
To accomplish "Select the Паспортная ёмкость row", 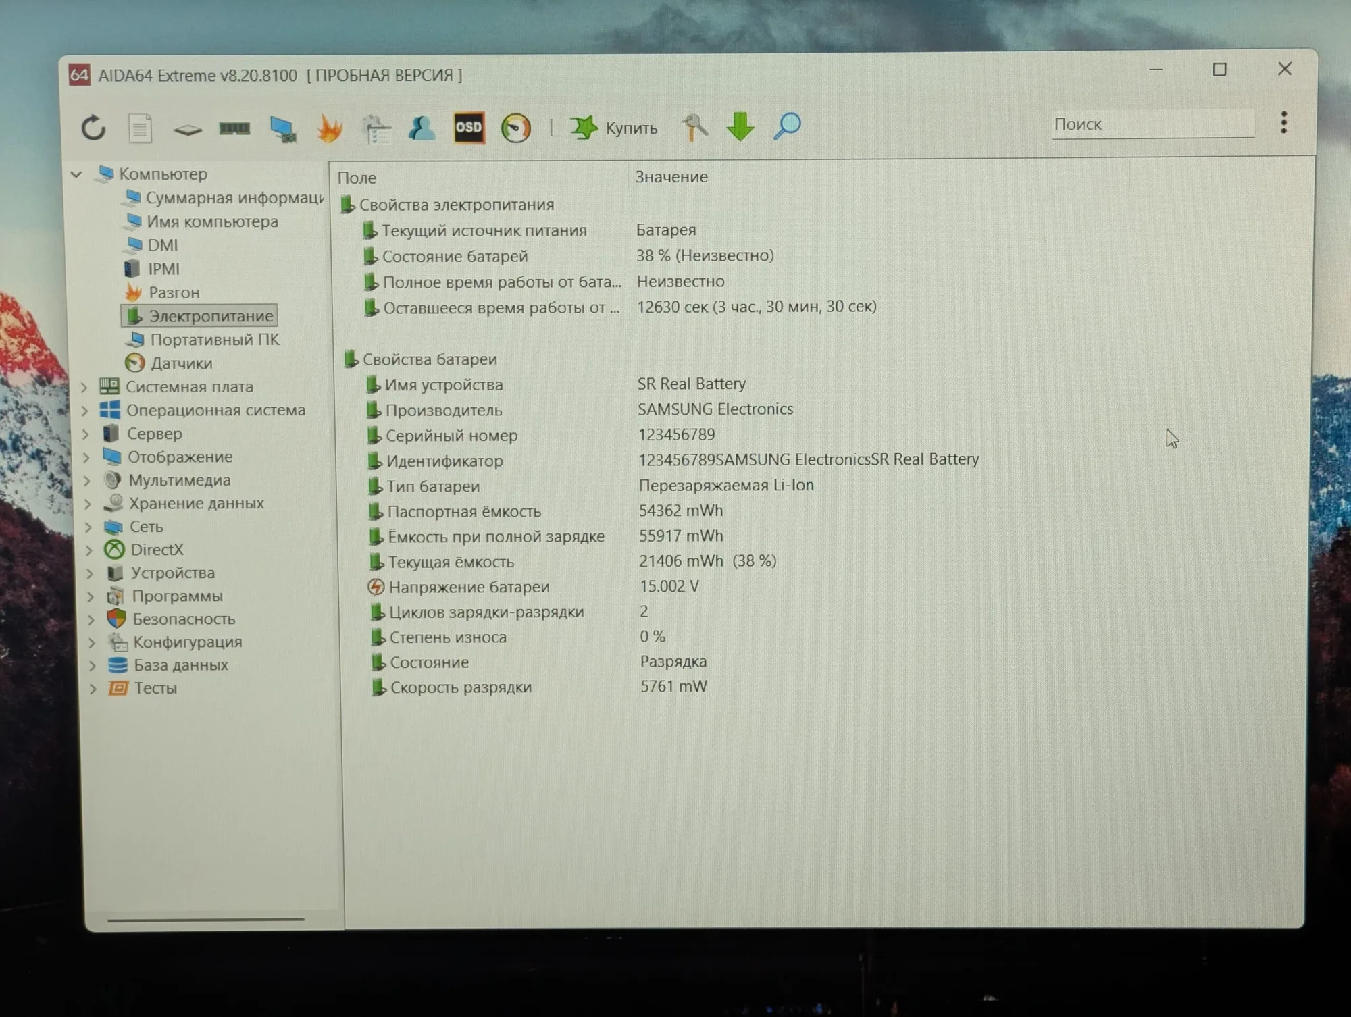I will (546, 511).
